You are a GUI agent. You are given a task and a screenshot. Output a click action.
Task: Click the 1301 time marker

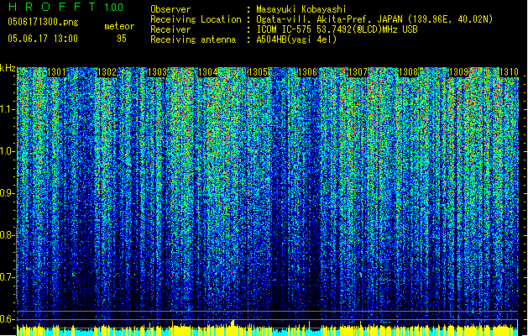tap(57, 73)
